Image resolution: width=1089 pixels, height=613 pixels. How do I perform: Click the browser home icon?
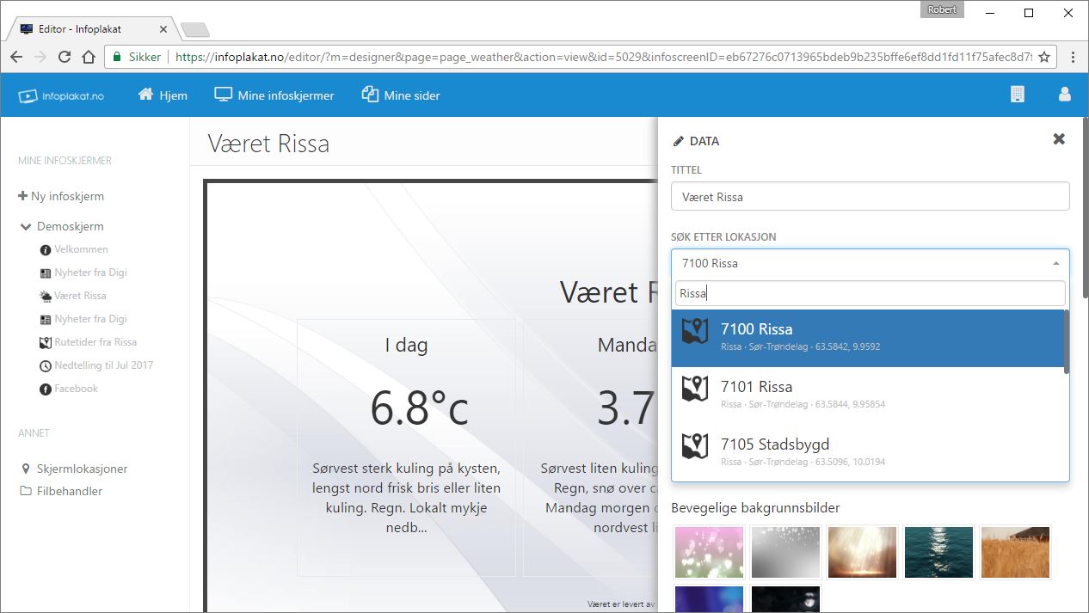point(89,57)
